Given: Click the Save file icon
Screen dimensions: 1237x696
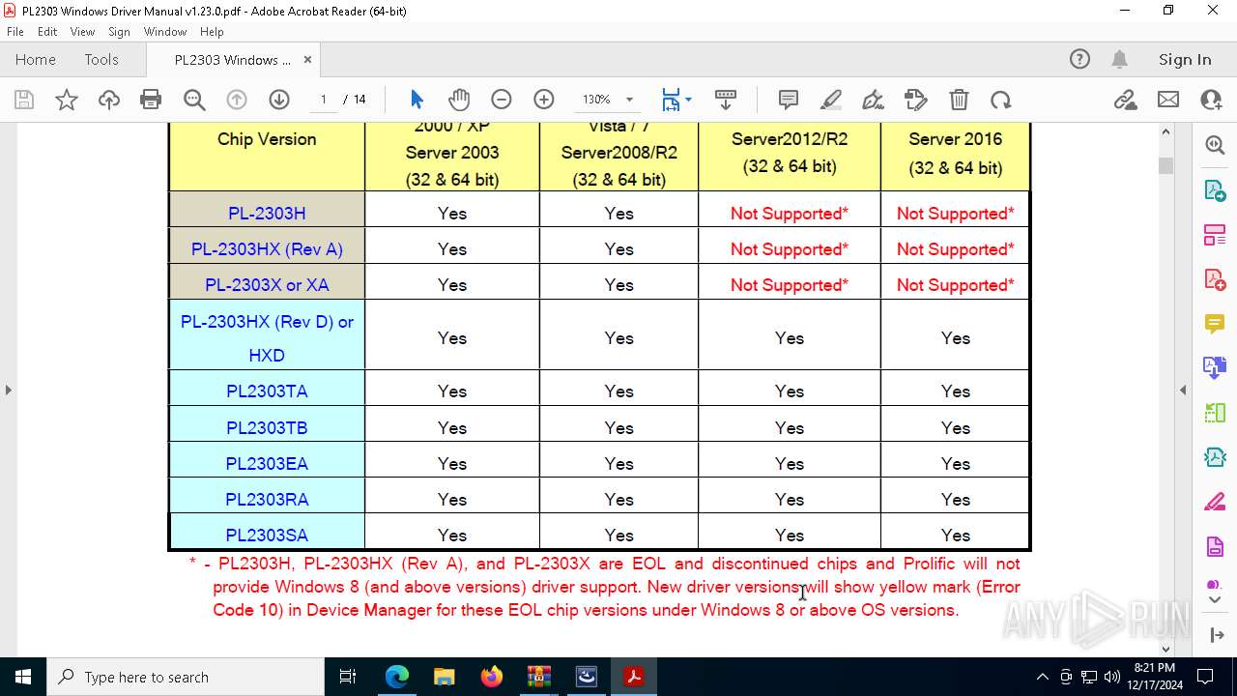Looking at the screenshot, I should (24, 100).
